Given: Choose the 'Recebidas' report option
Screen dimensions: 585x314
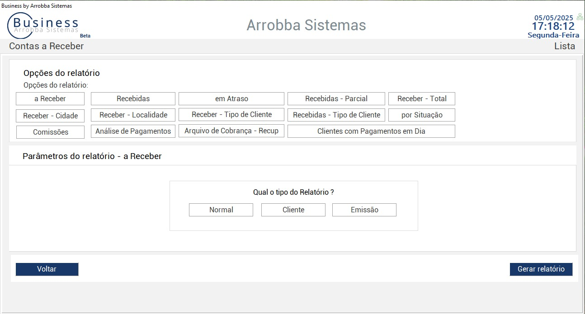Looking at the screenshot, I should [133, 99].
